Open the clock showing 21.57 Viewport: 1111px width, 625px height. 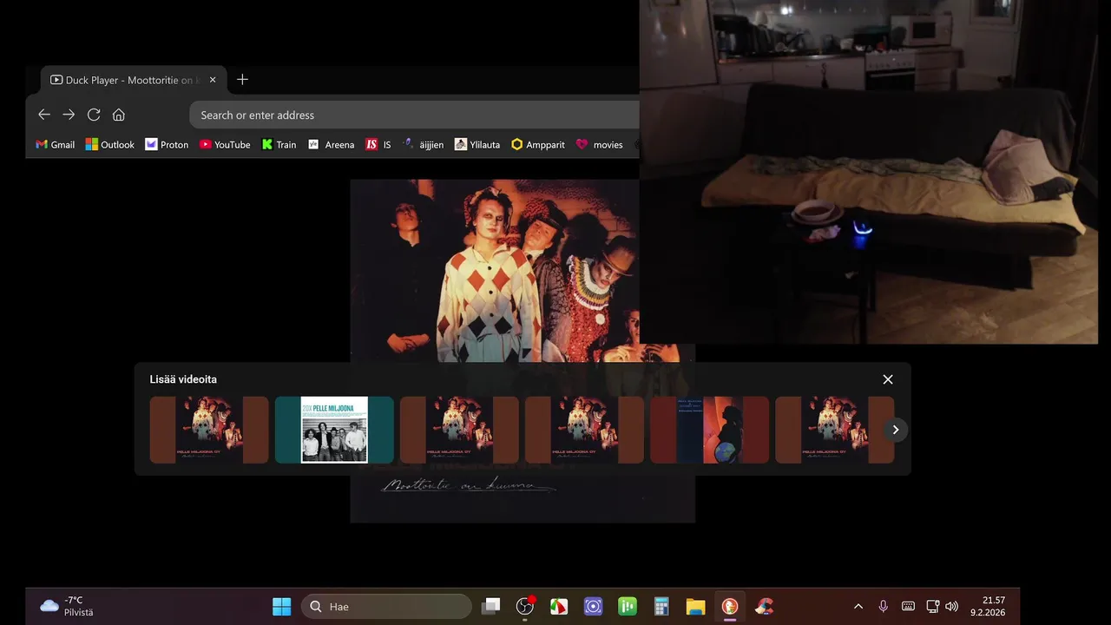point(989,606)
